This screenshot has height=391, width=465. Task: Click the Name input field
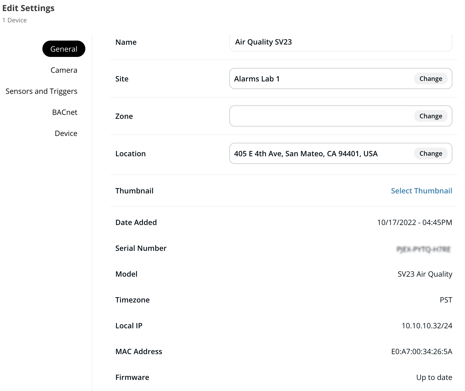pyautogui.click(x=340, y=42)
